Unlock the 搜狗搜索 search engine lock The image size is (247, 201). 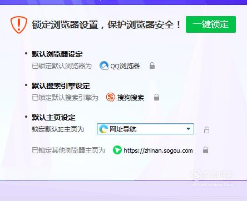157,97
